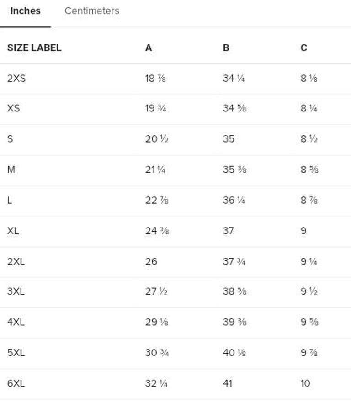Click the SIZE LABEL column header

point(34,48)
